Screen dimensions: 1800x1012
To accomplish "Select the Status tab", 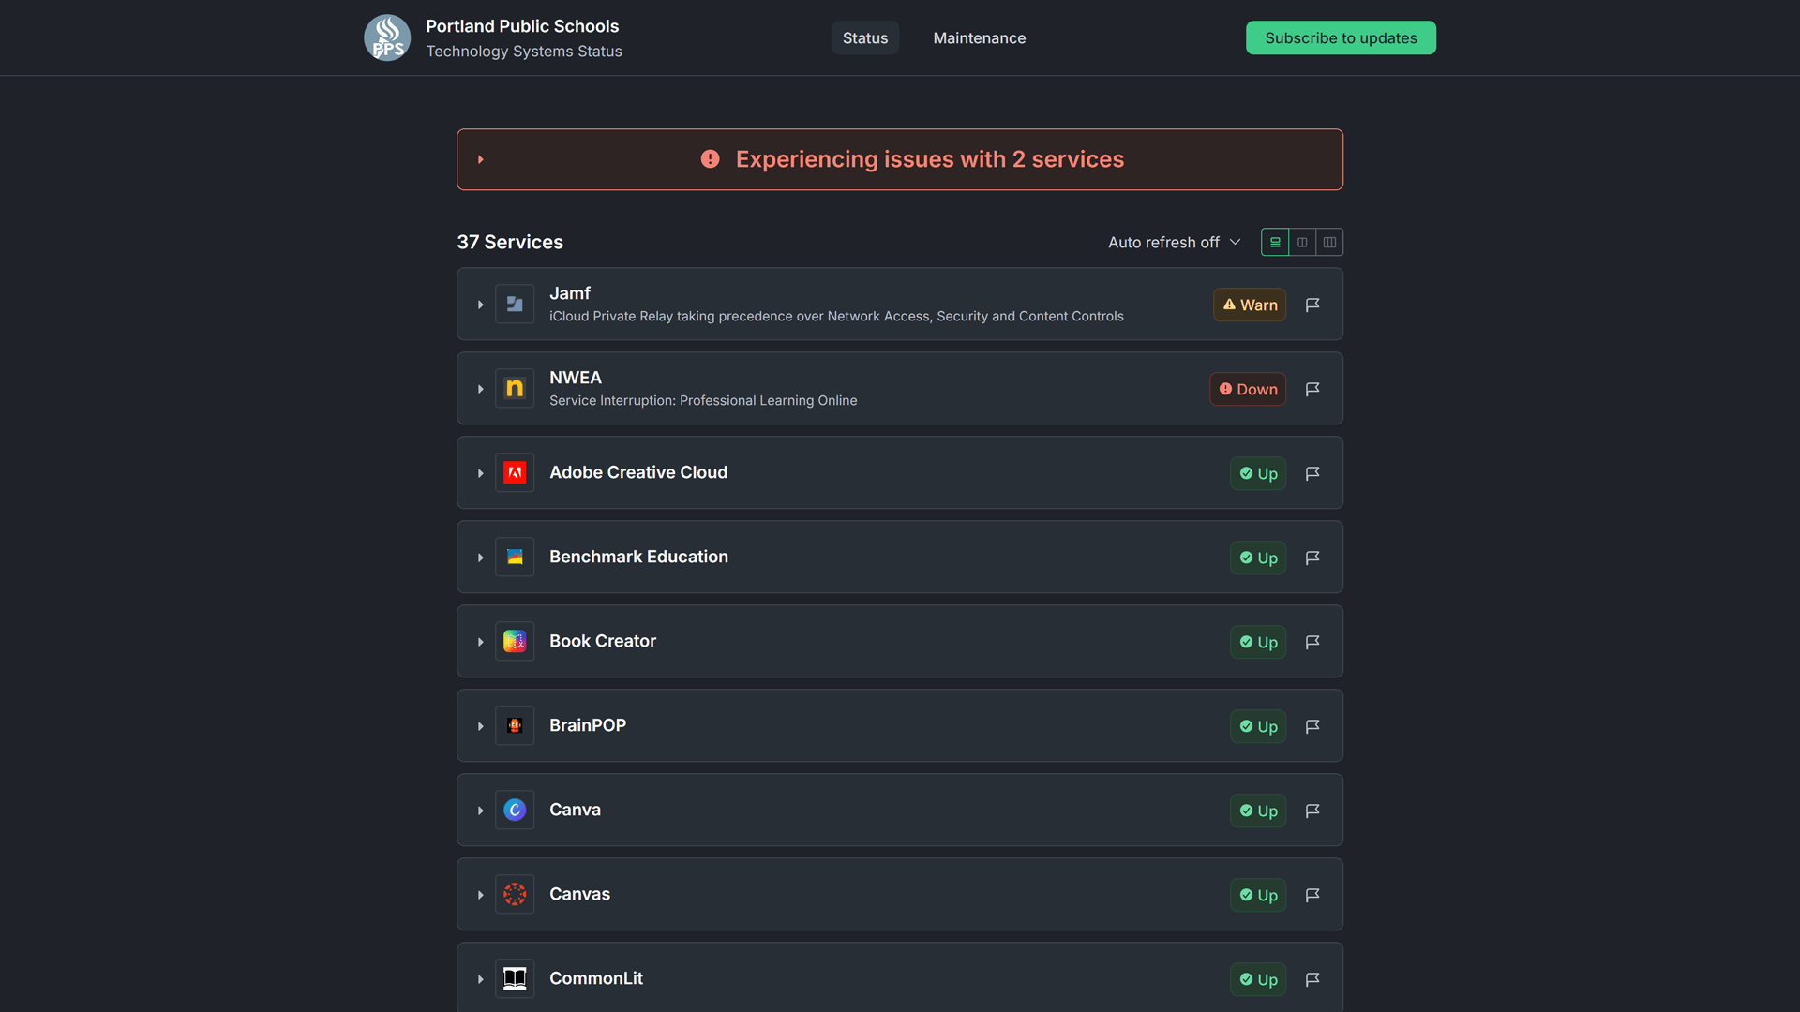I will tap(864, 38).
